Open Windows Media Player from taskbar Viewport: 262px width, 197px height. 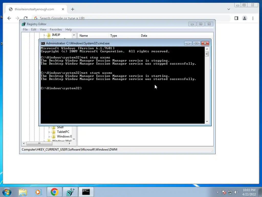38,192
